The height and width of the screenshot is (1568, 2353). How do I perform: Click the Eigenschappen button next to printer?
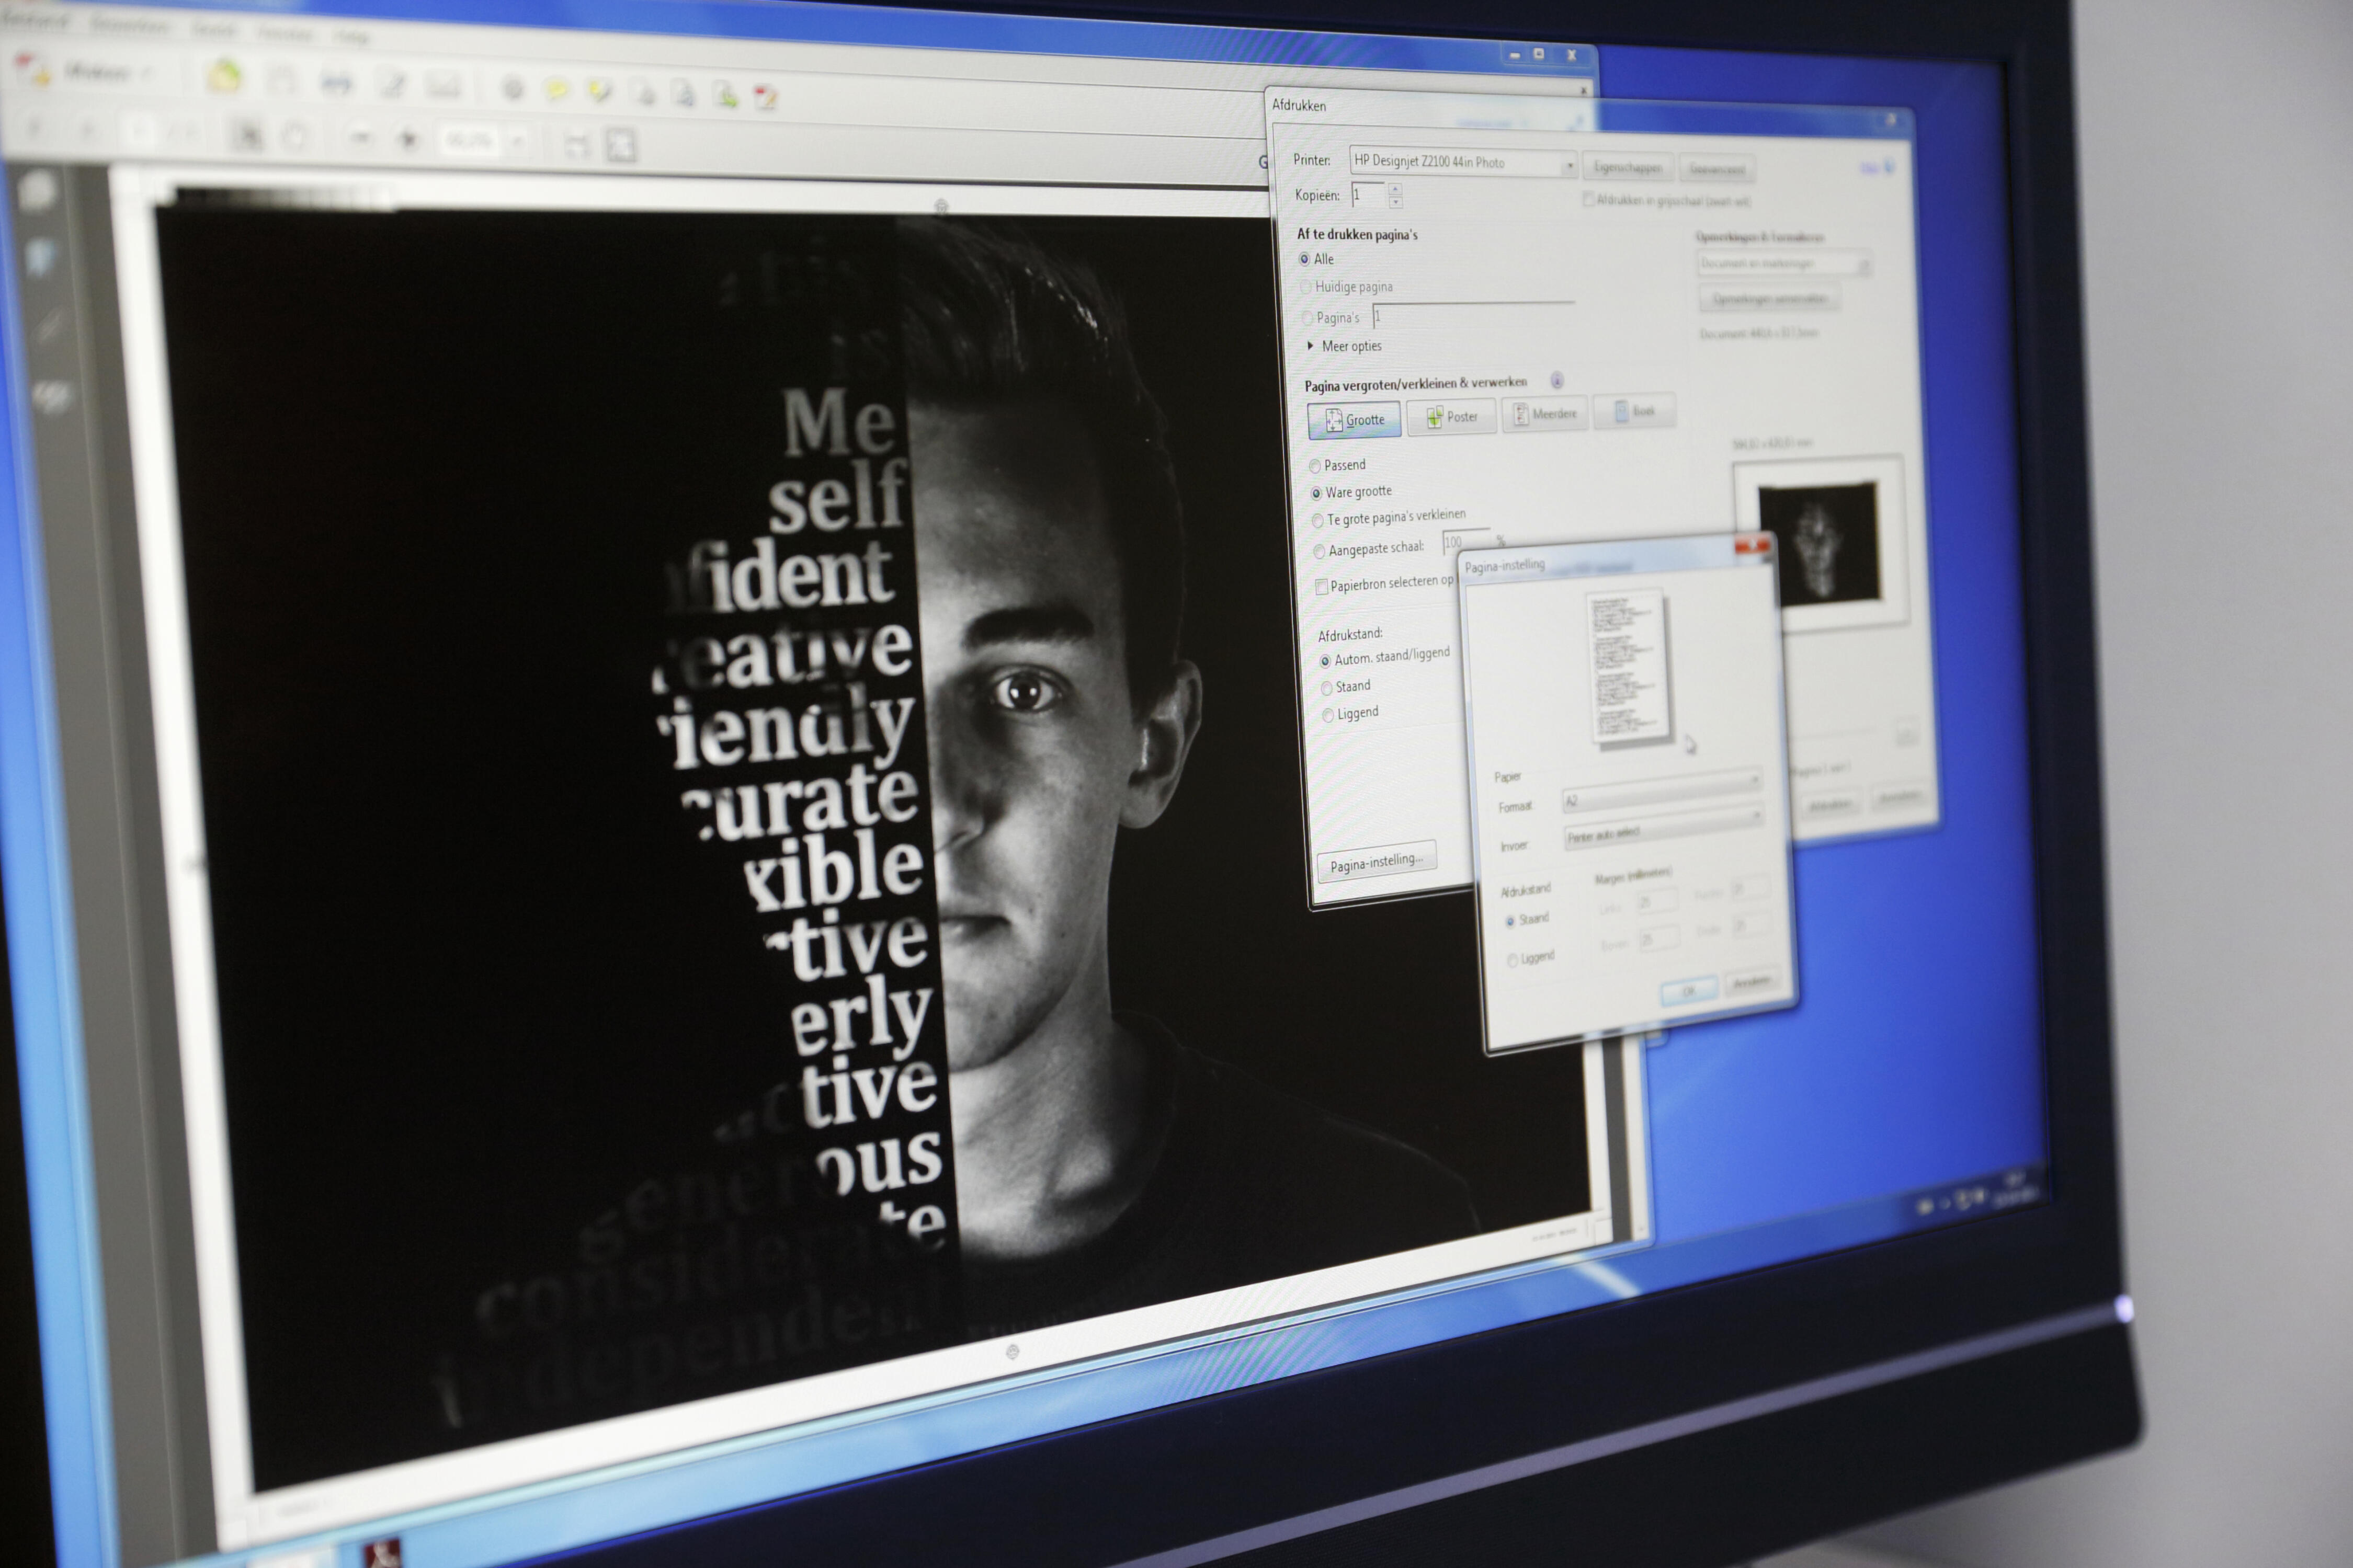1628,168
